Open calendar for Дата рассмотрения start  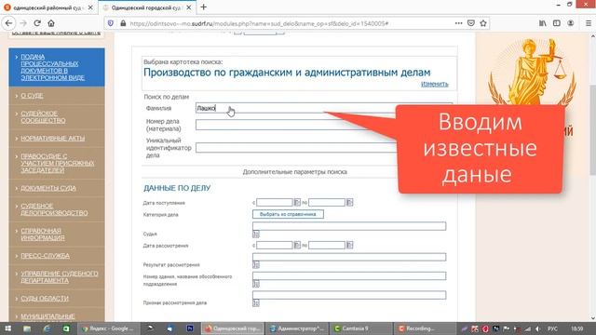[297, 245]
